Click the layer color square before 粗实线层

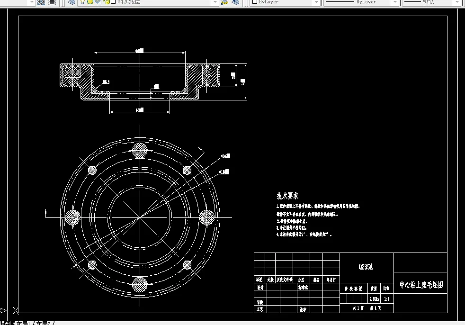coord(113,2)
